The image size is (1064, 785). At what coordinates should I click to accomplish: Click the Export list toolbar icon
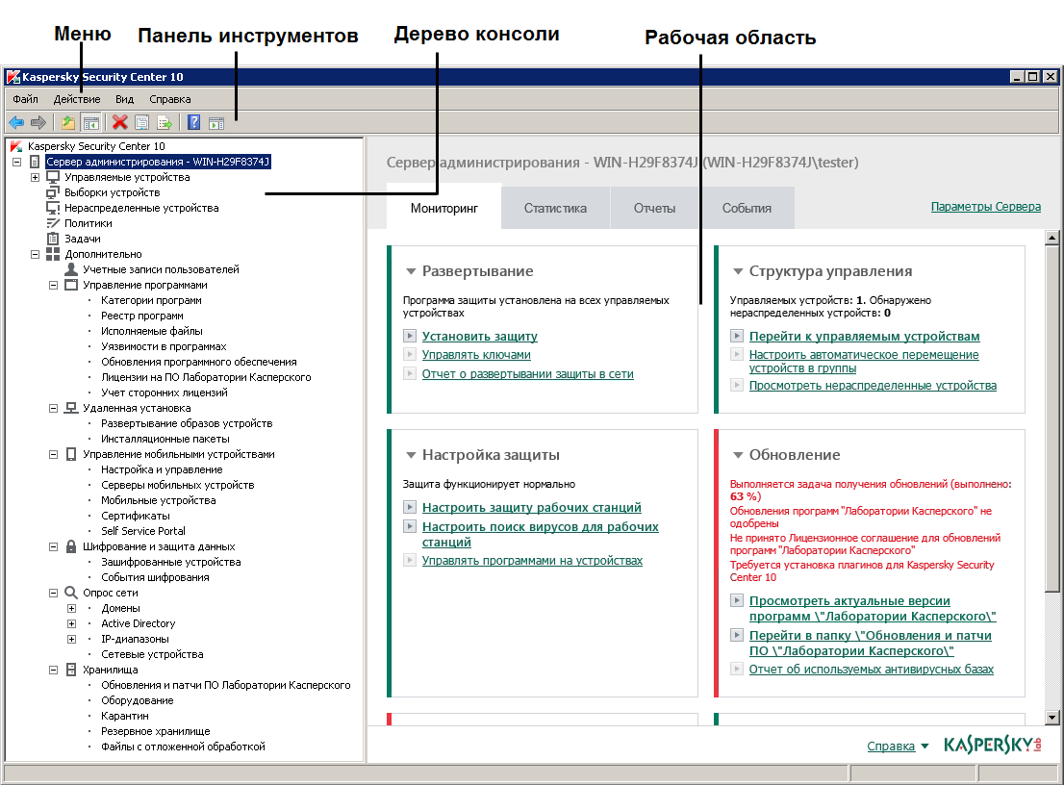click(x=165, y=123)
